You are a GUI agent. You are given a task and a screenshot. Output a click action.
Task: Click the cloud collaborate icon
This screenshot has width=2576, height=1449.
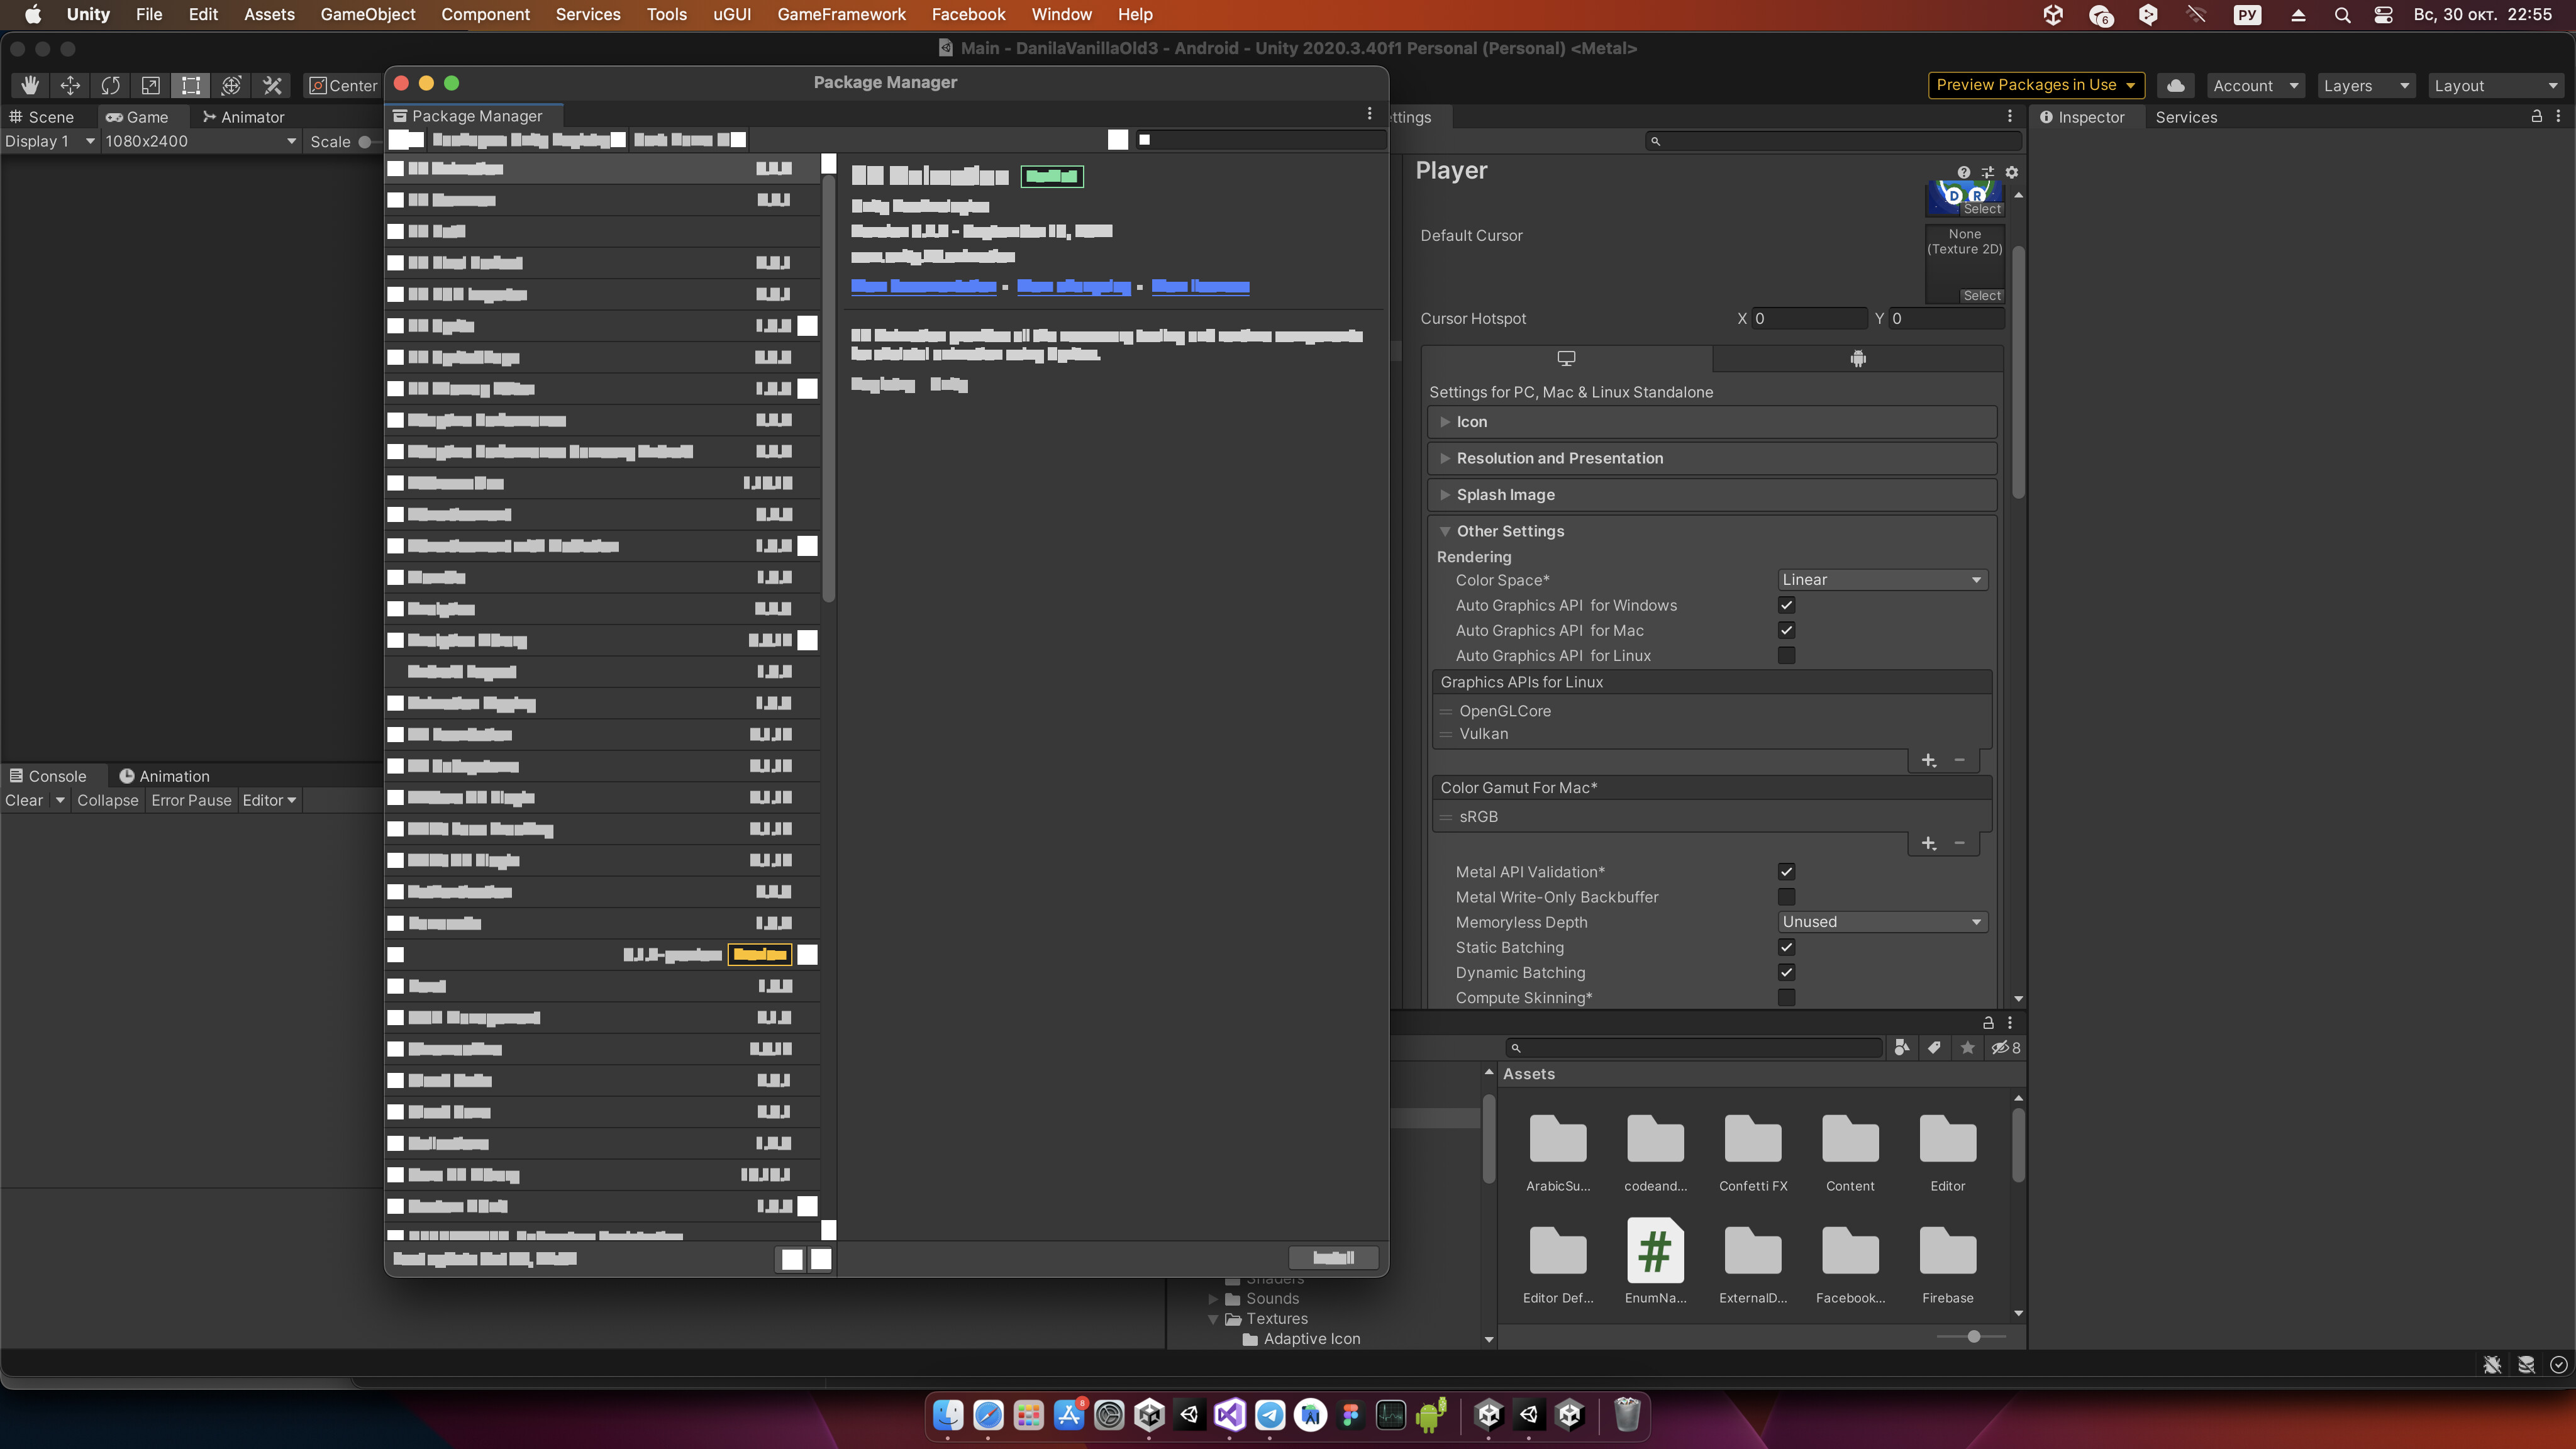click(2175, 86)
